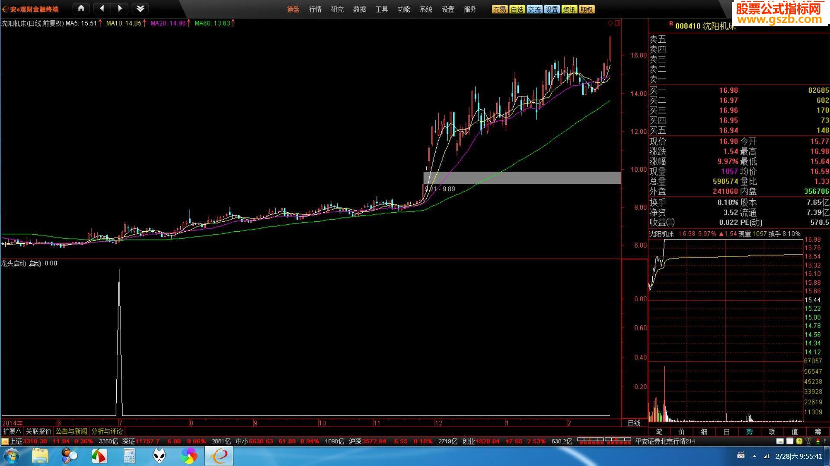
Task: Click the yellow coin status bar icon
Action: 799,441
